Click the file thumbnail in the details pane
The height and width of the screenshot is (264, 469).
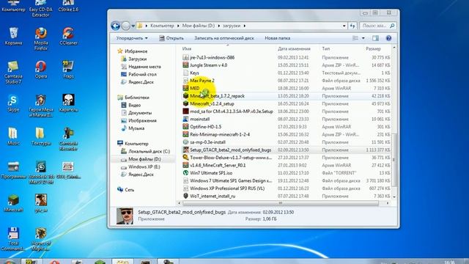(x=125, y=216)
